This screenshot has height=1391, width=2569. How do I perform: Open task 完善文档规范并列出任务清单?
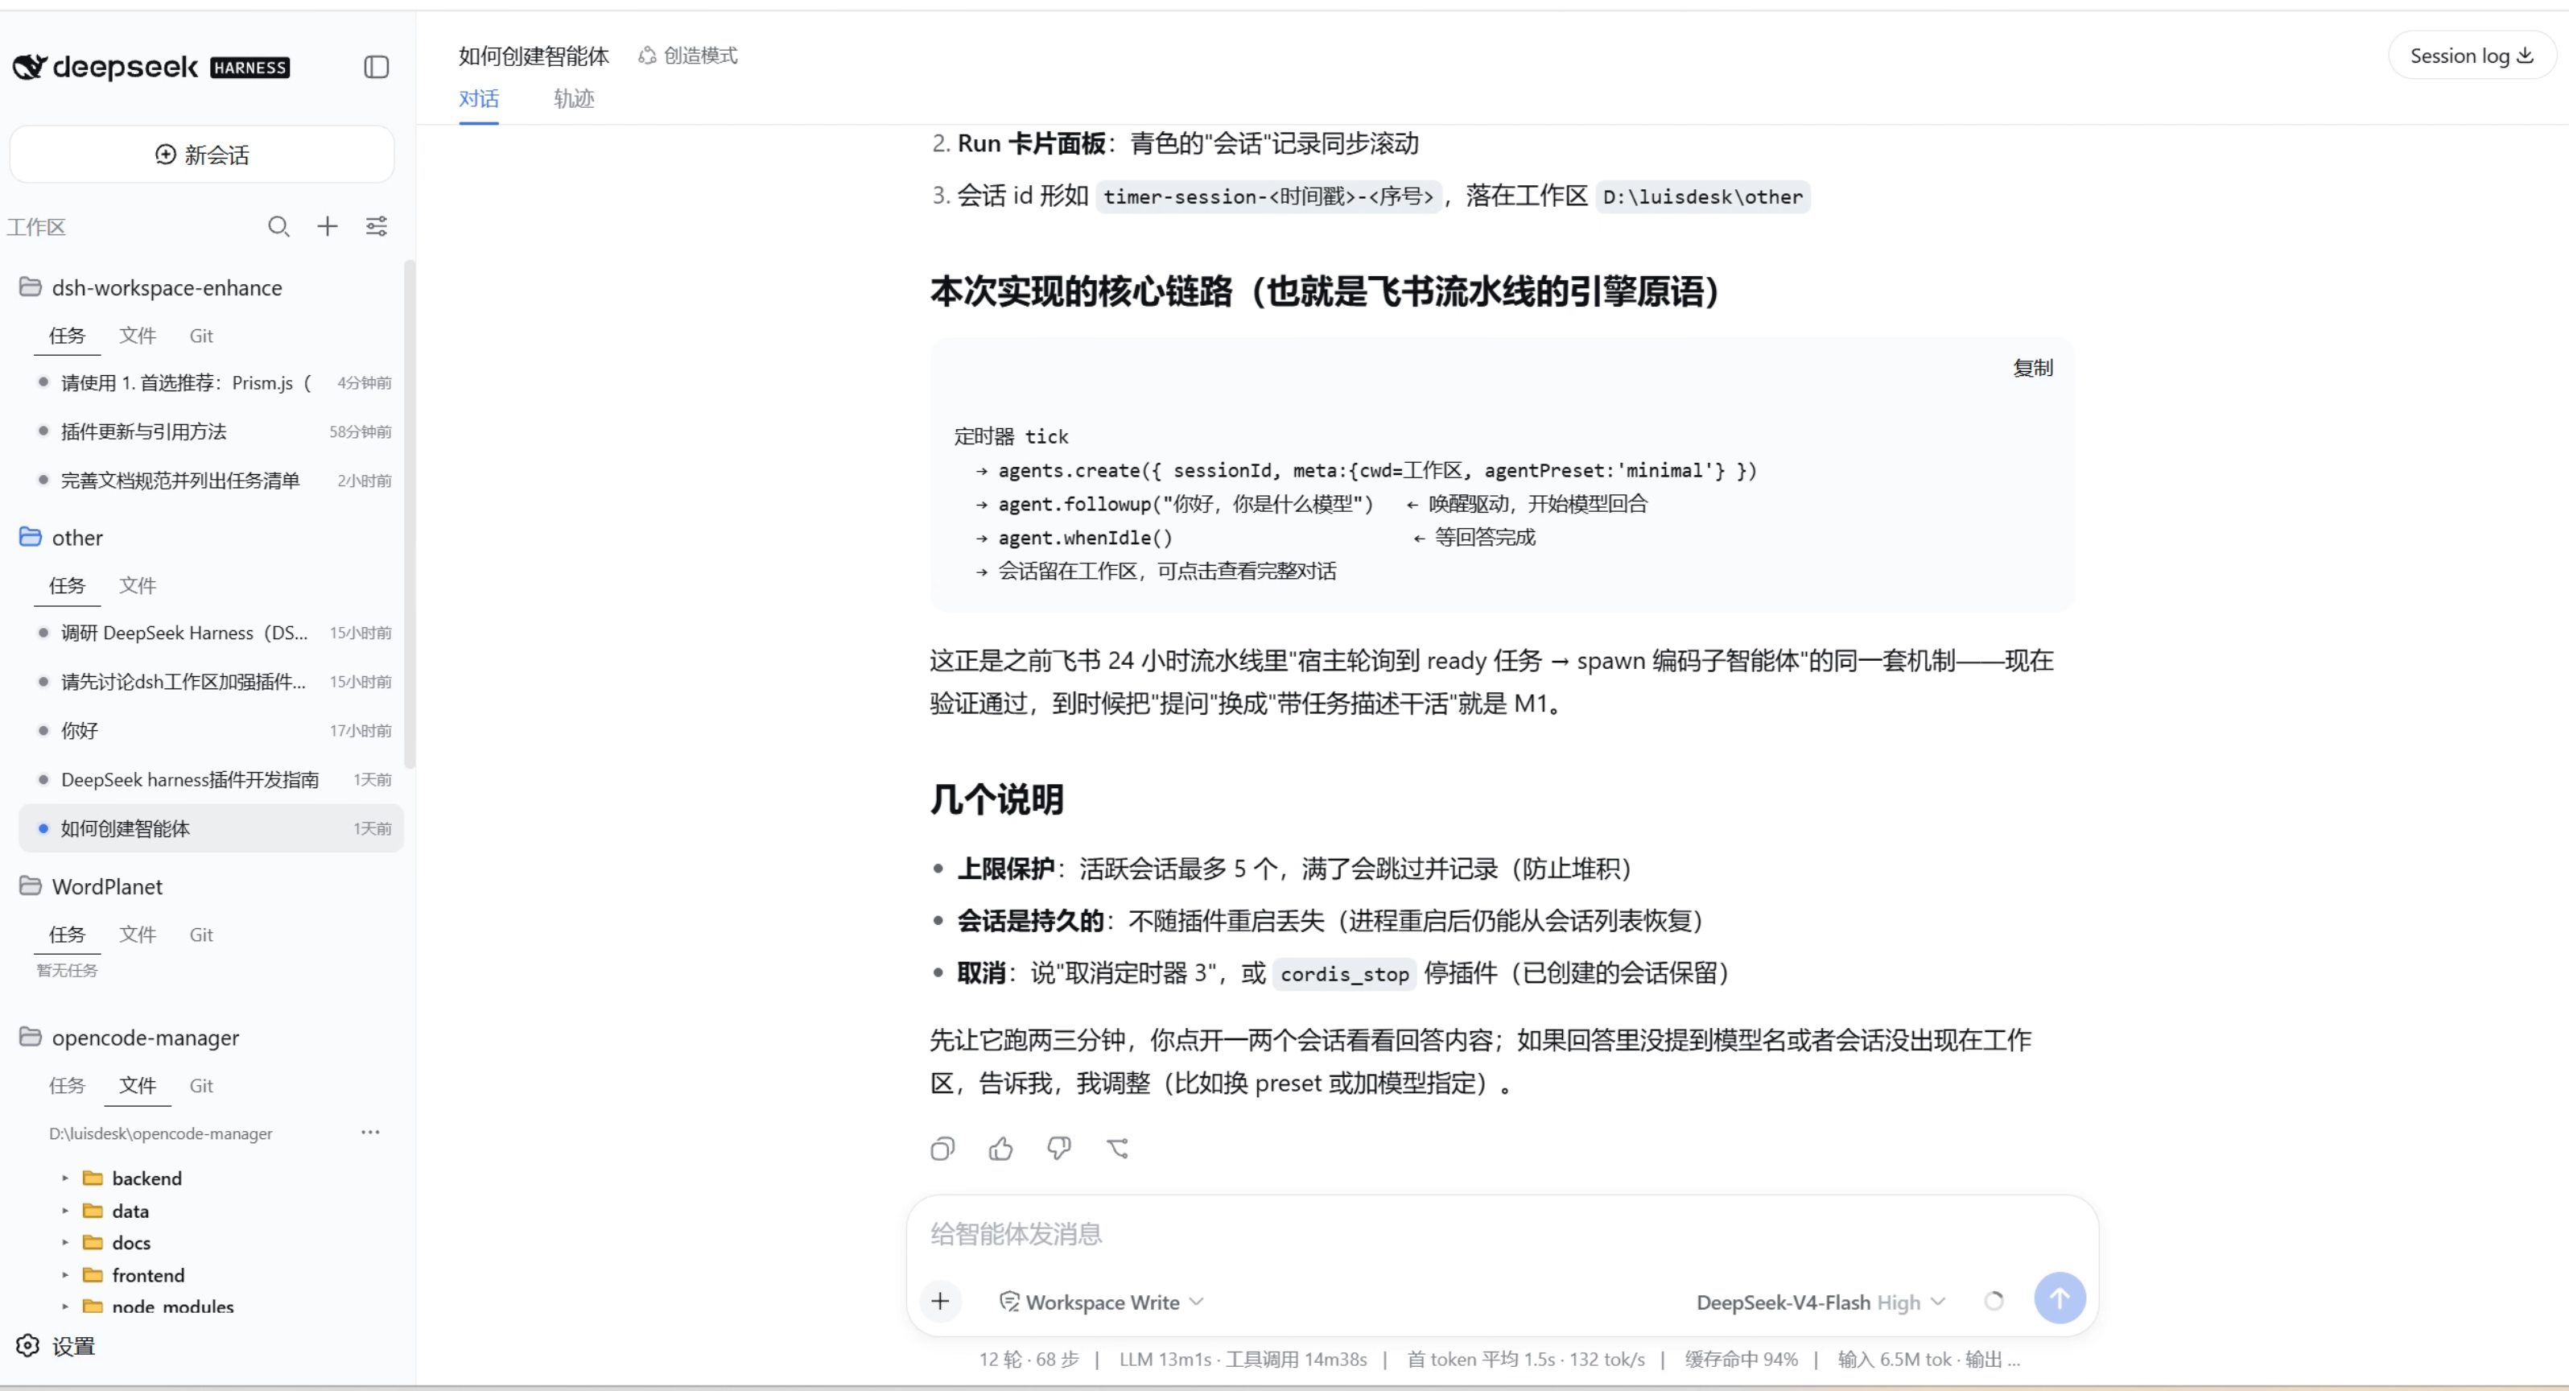point(212,480)
